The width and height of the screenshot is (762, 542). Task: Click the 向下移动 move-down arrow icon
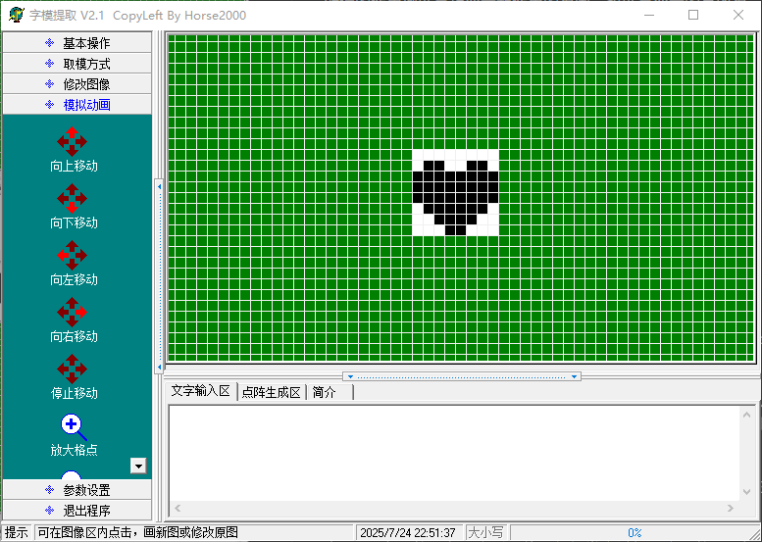click(x=72, y=198)
